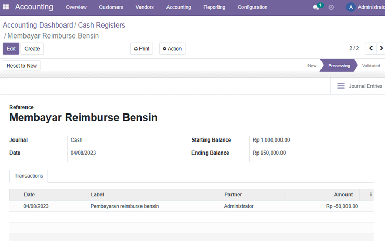Open the Reporting menu
This screenshot has width=385, height=241.
coord(214,7)
